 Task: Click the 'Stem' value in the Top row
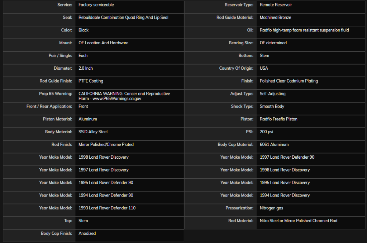point(83,220)
